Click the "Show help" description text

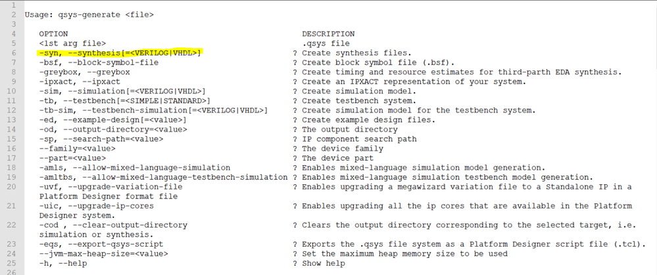coord(323,264)
